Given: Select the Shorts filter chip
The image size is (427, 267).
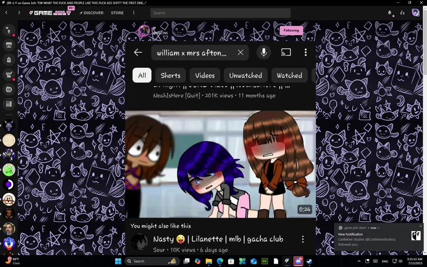Looking at the screenshot, I should pos(170,75).
